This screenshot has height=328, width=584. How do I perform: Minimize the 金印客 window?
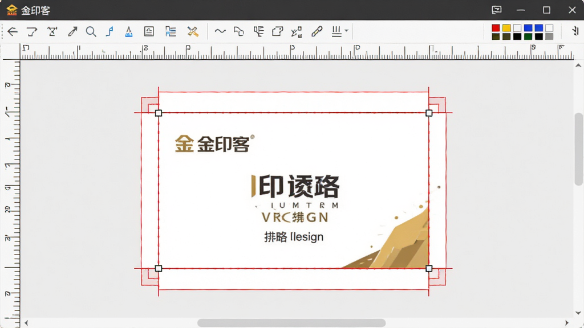pyautogui.click(x=521, y=10)
